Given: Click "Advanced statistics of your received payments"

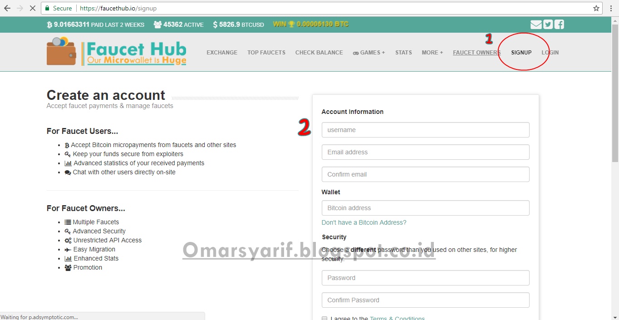Looking at the screenshot, I should click(139, 163).
